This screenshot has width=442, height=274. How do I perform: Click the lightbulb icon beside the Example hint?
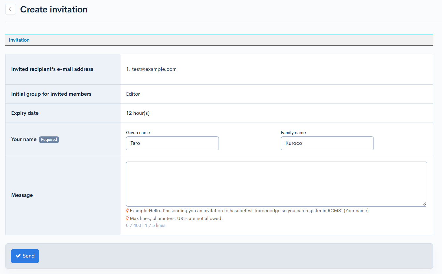[x=127, y=211]
